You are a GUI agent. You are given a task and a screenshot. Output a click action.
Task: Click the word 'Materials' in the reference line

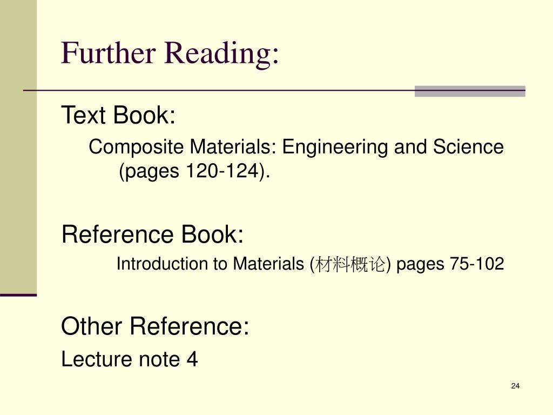click(x=269, y=264)
